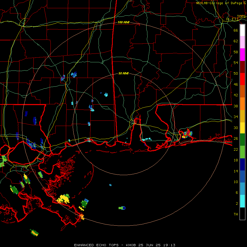Click the '[K FT]' units label
This screenshot has width=247, height=247.
(232, 19)
